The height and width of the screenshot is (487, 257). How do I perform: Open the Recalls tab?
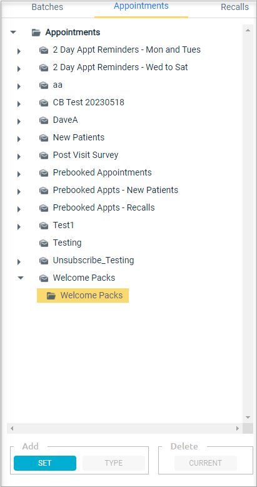[x=234, y=7]
